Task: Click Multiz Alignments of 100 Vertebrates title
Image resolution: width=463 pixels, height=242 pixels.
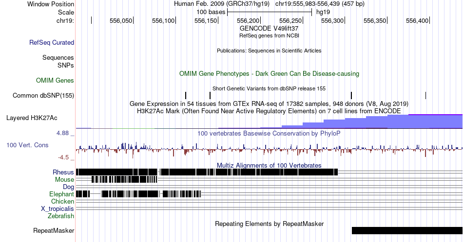Action: (269, 165)
